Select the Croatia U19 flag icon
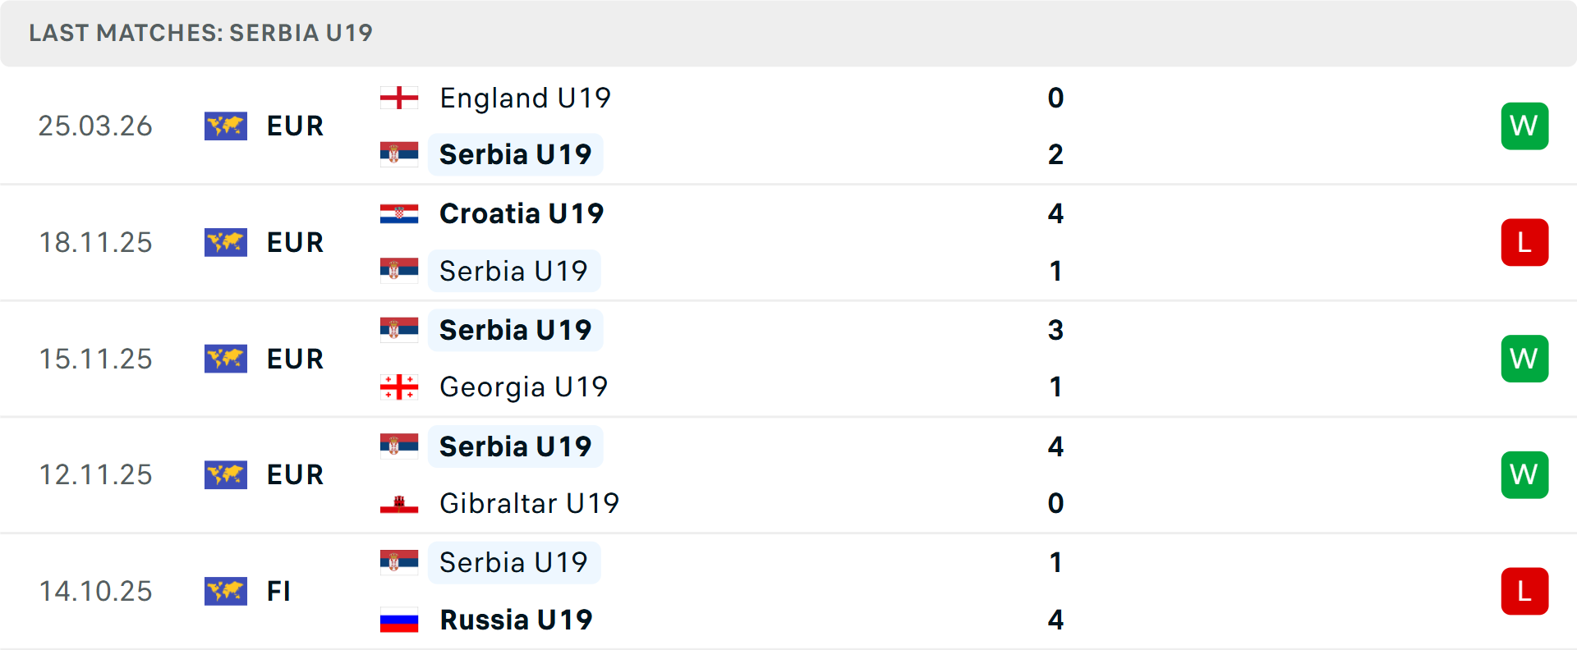Image resolution: width=1577 pixels, height=650 pixels. point(399,214)
